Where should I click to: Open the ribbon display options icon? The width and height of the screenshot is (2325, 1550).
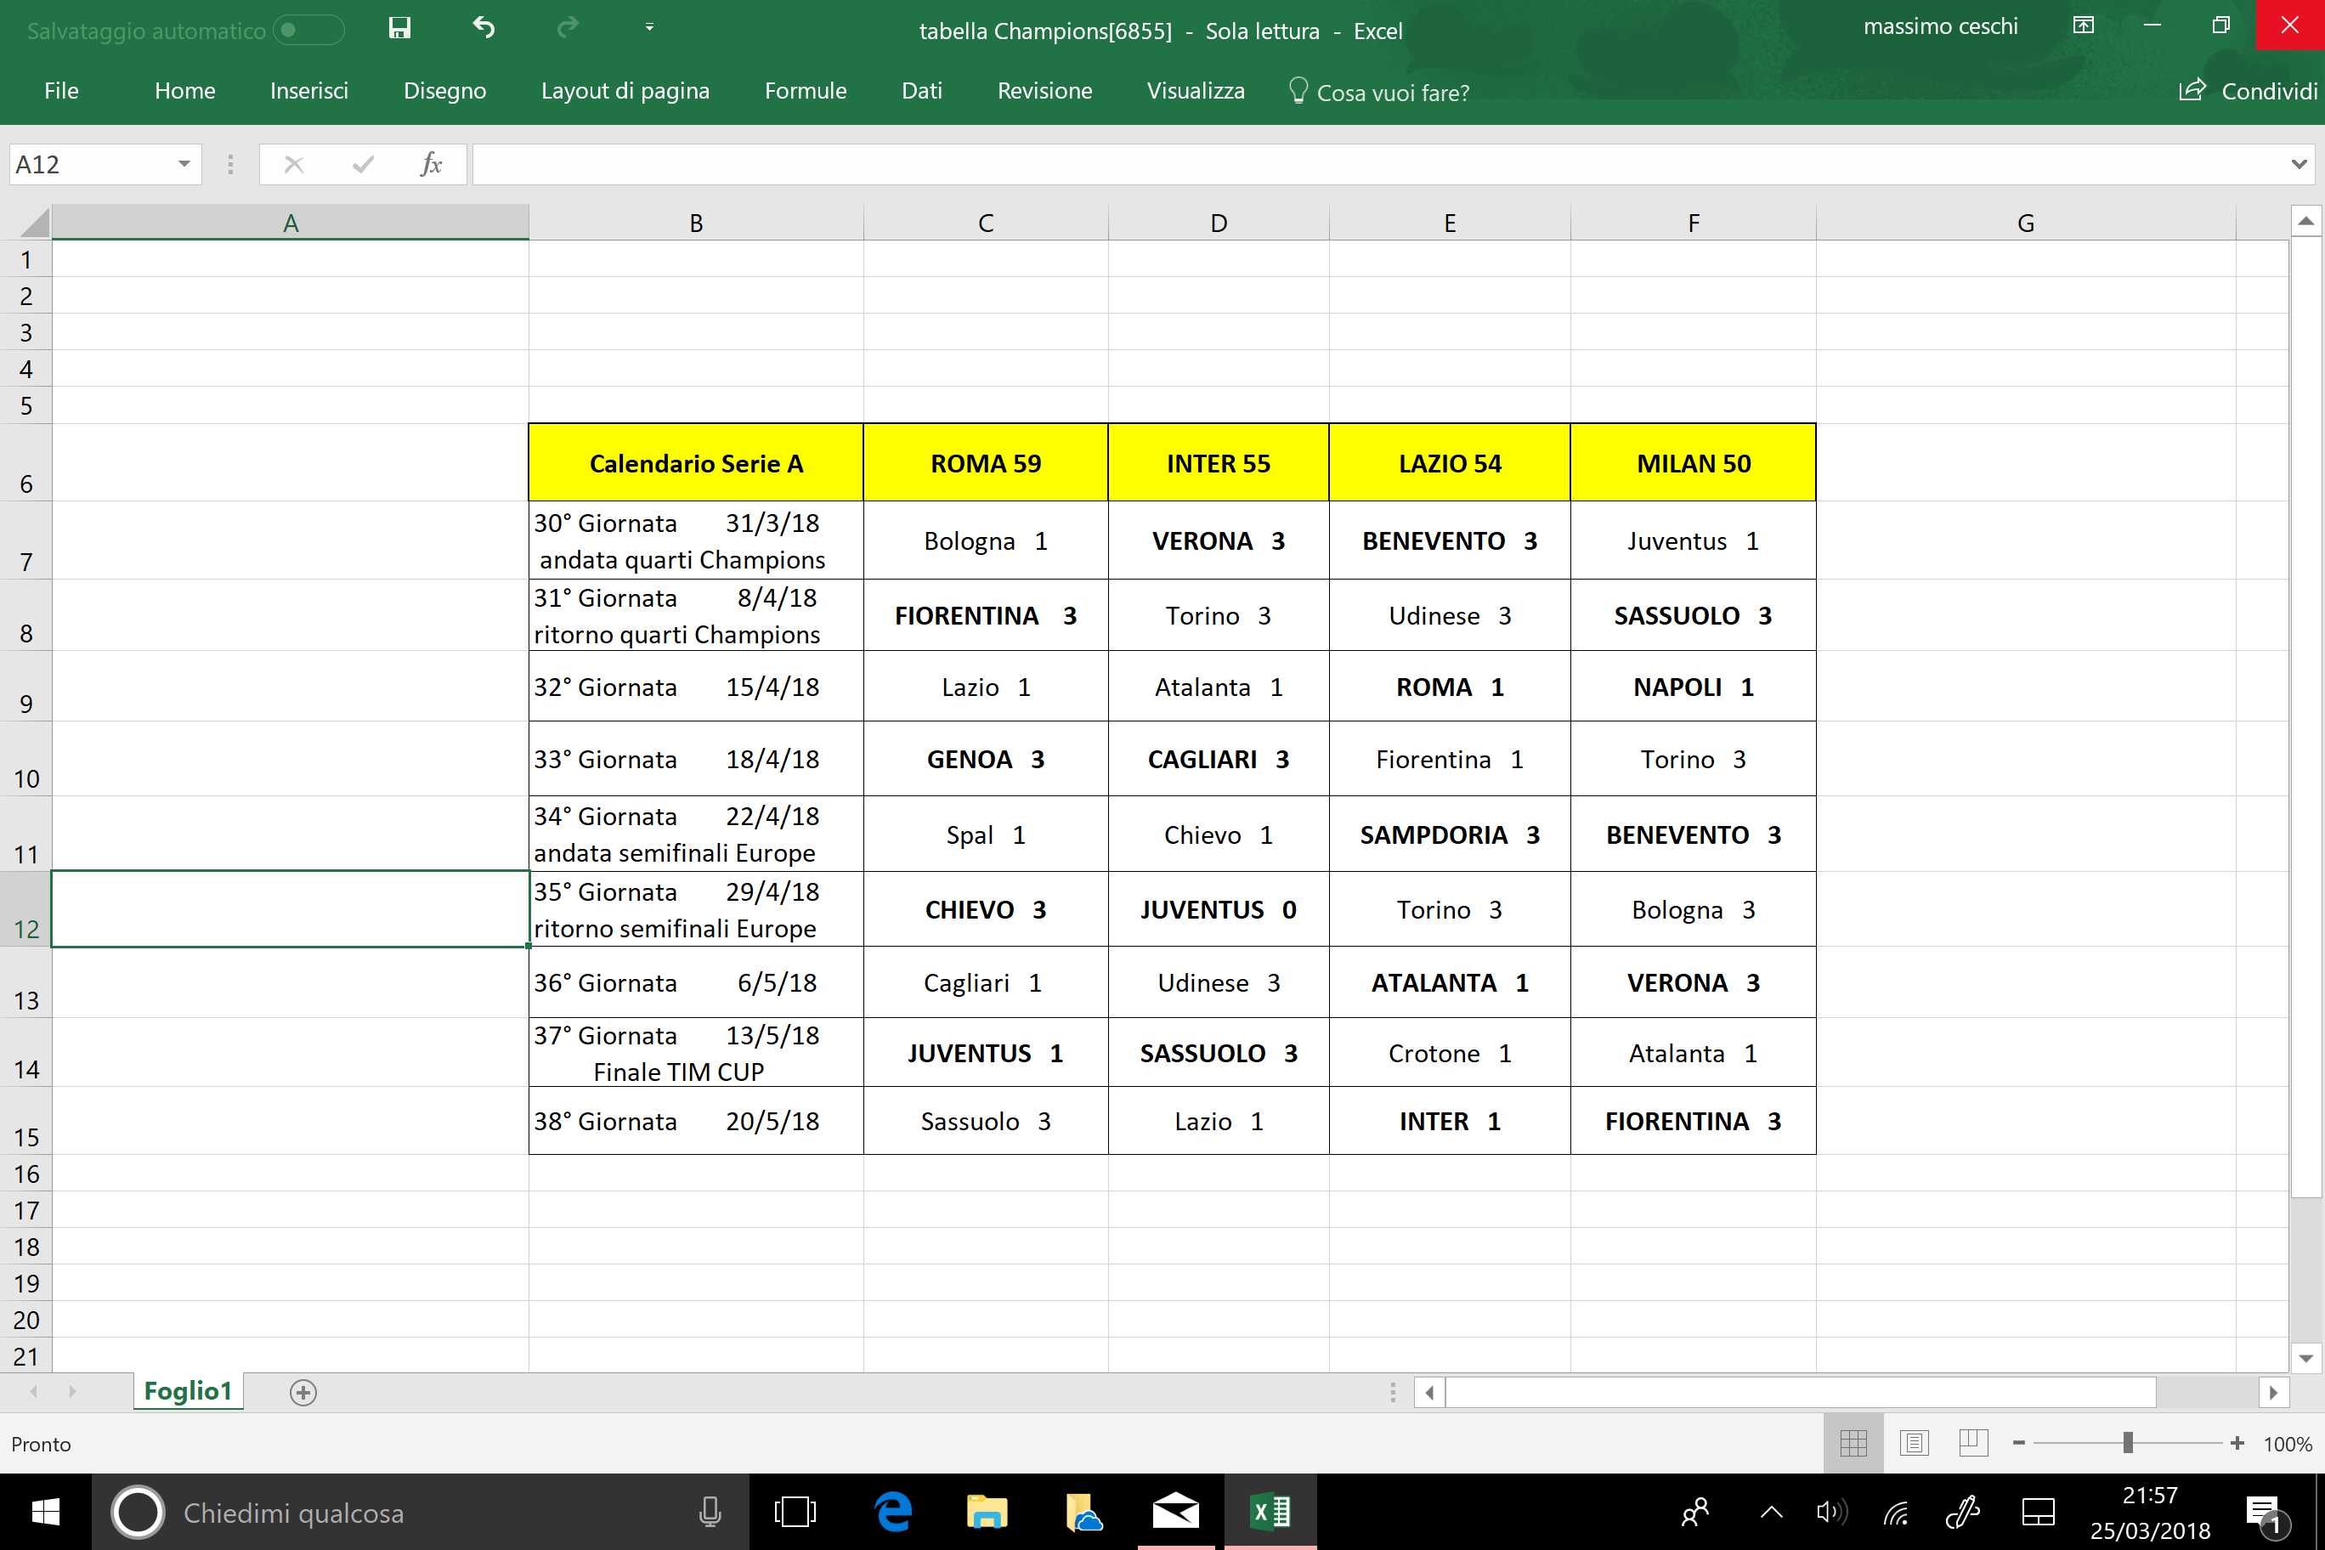pos(2083,26)
